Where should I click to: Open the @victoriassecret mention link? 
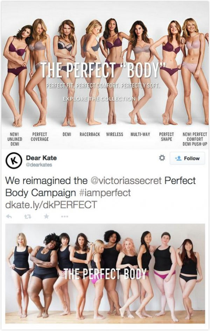click(126, 181)
